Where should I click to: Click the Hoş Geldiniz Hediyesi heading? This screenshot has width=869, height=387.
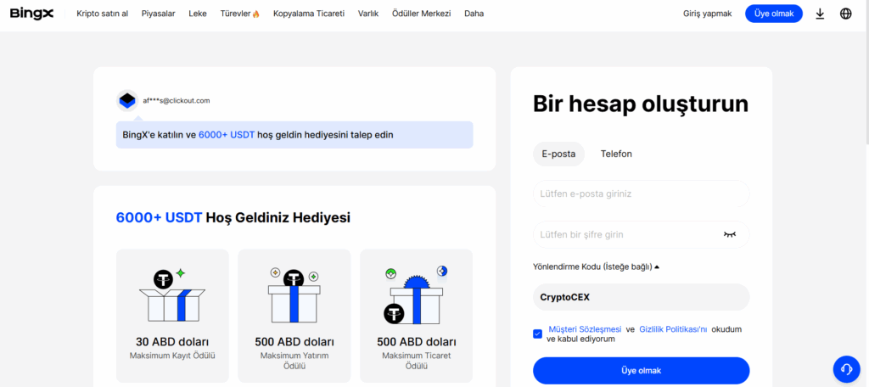coord(278,217)
